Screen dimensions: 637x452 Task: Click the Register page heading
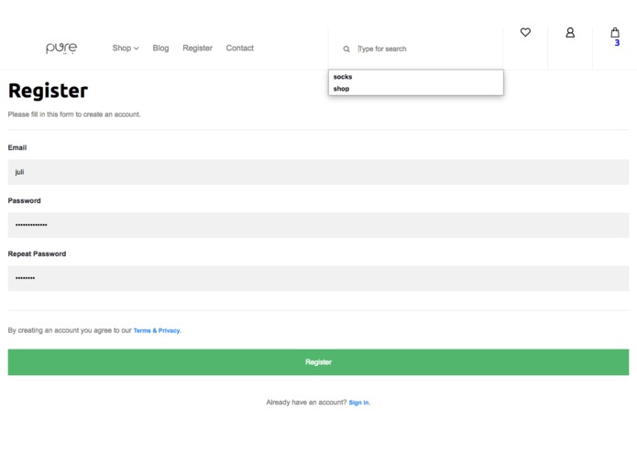tap(48, 91)
